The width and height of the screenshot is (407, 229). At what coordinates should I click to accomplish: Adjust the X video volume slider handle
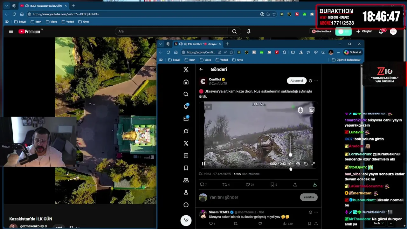(x=290, y=155)
